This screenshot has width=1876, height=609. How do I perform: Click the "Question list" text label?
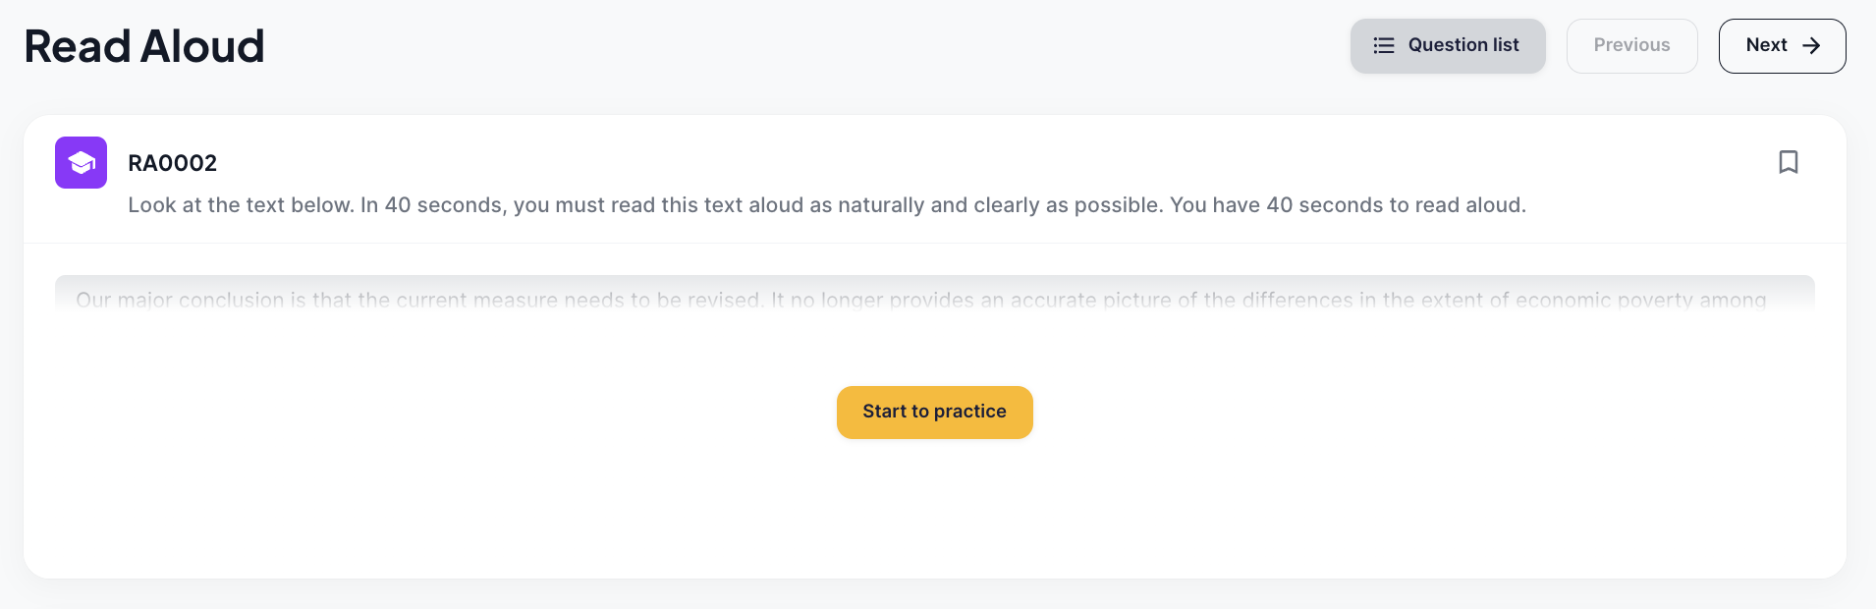pyautogui.click(x=1463, y=45)
